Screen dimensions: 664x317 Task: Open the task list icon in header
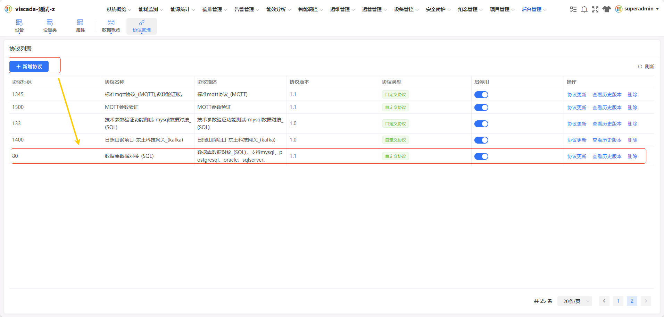click(x=573, y=9)
